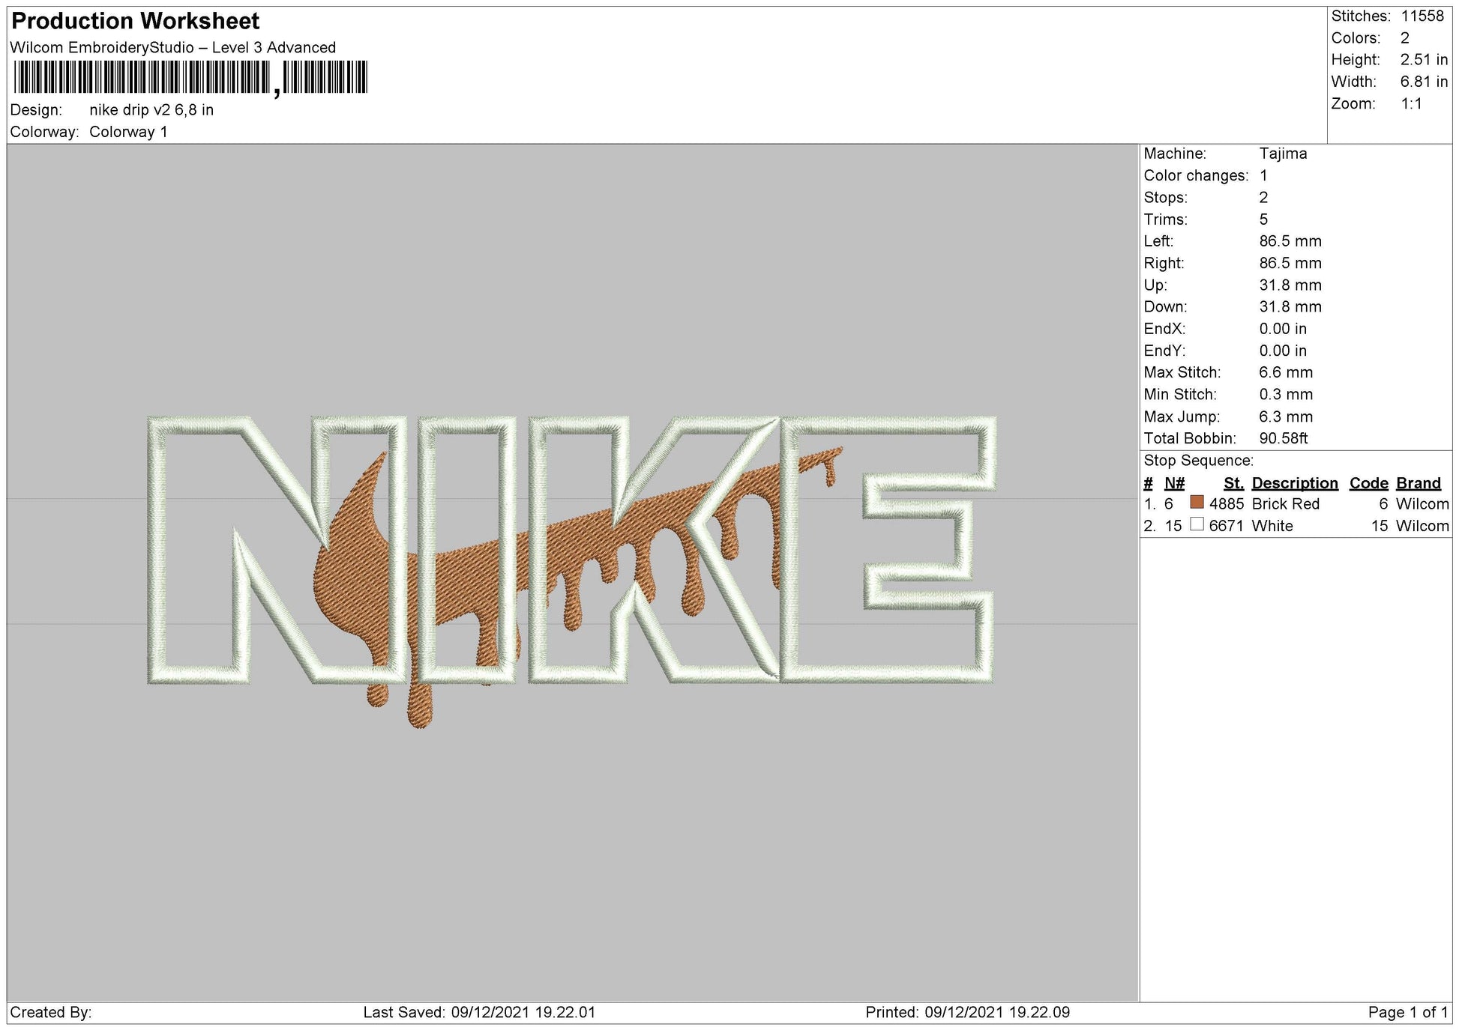Click the Stitches count value 11558

click(1422, 16)
